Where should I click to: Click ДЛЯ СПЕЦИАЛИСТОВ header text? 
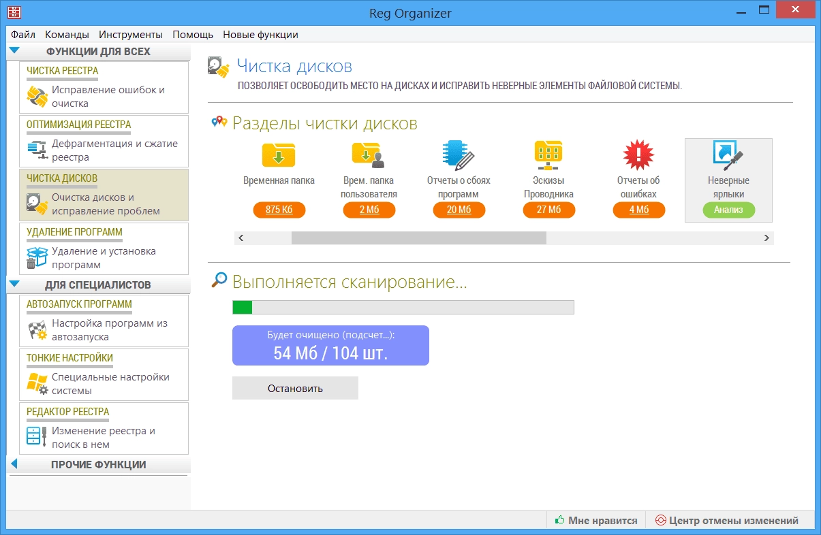click(98, 285)
